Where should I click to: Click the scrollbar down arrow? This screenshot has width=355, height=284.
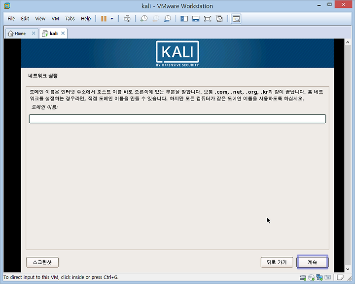pos(348,269)
